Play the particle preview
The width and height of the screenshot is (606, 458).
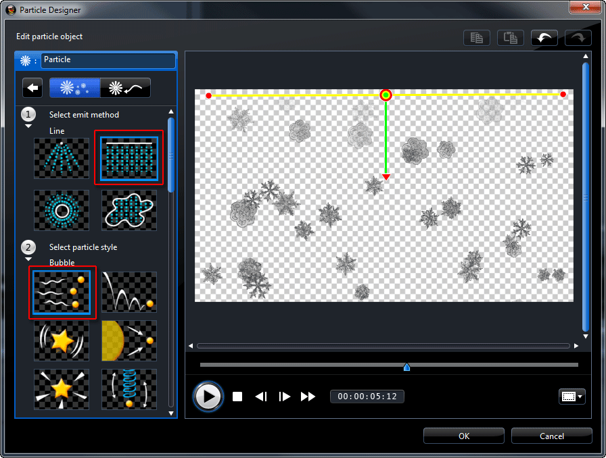(x=208, y=397)
